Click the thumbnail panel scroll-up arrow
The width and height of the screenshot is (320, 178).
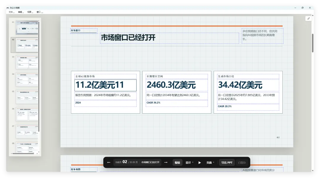click(39, 20)
